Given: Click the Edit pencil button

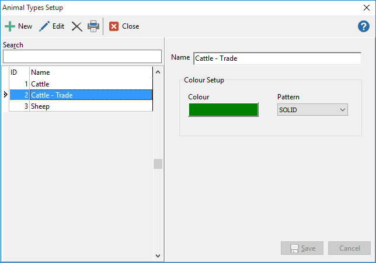Looking at the screenshot, I should tap(52, 26).
